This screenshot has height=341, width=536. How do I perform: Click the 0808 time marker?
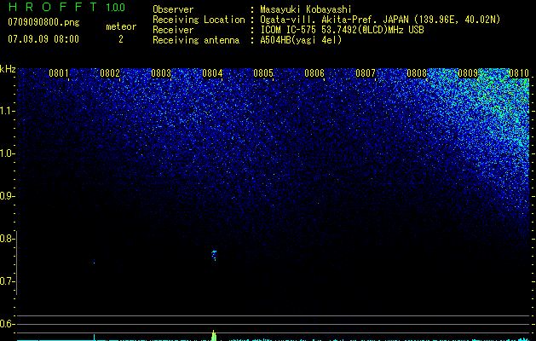pyautogui.click(x=417, y=73)
